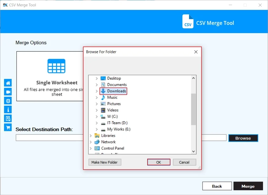Click the license document icon
This screenshot has height=195, width=268.
tap(8, 118)
